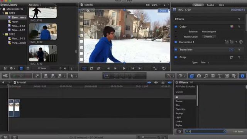Show the Photos browser
The height and width of the screenshot is (139, 247).
[x=199, y=76]
